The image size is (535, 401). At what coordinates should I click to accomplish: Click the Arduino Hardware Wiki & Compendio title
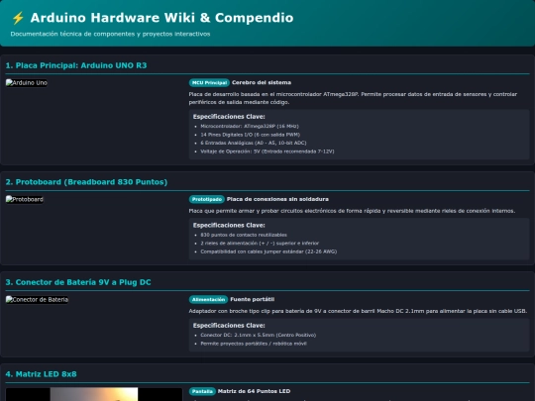click(161, 18)
